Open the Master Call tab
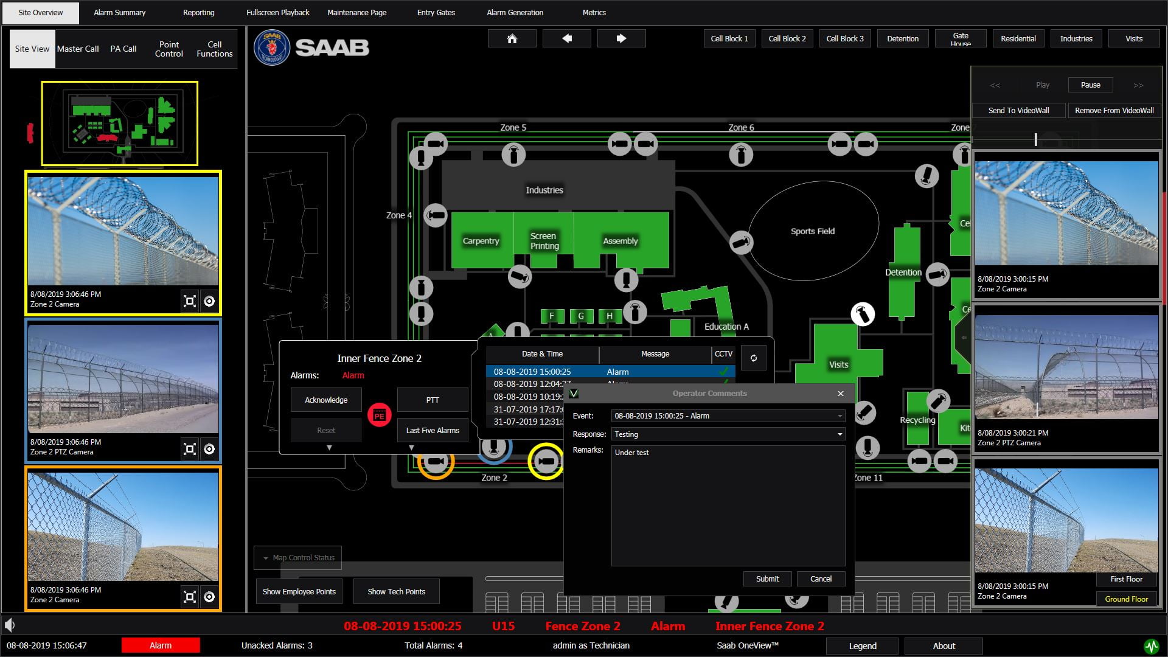Viewport: 1168px width, 657px height. 78,49
